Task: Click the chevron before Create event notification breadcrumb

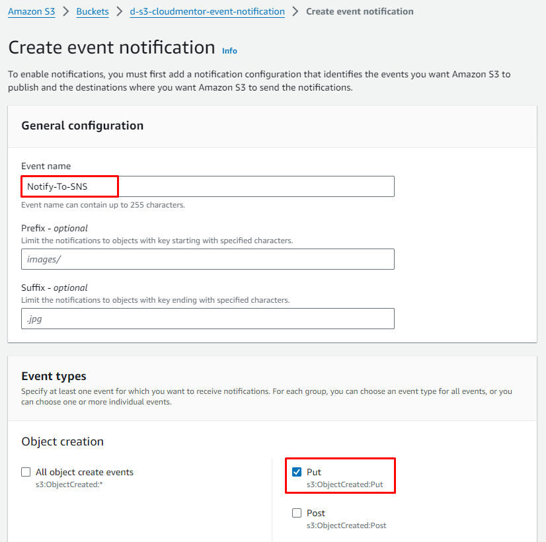Action: coord(295,12)
